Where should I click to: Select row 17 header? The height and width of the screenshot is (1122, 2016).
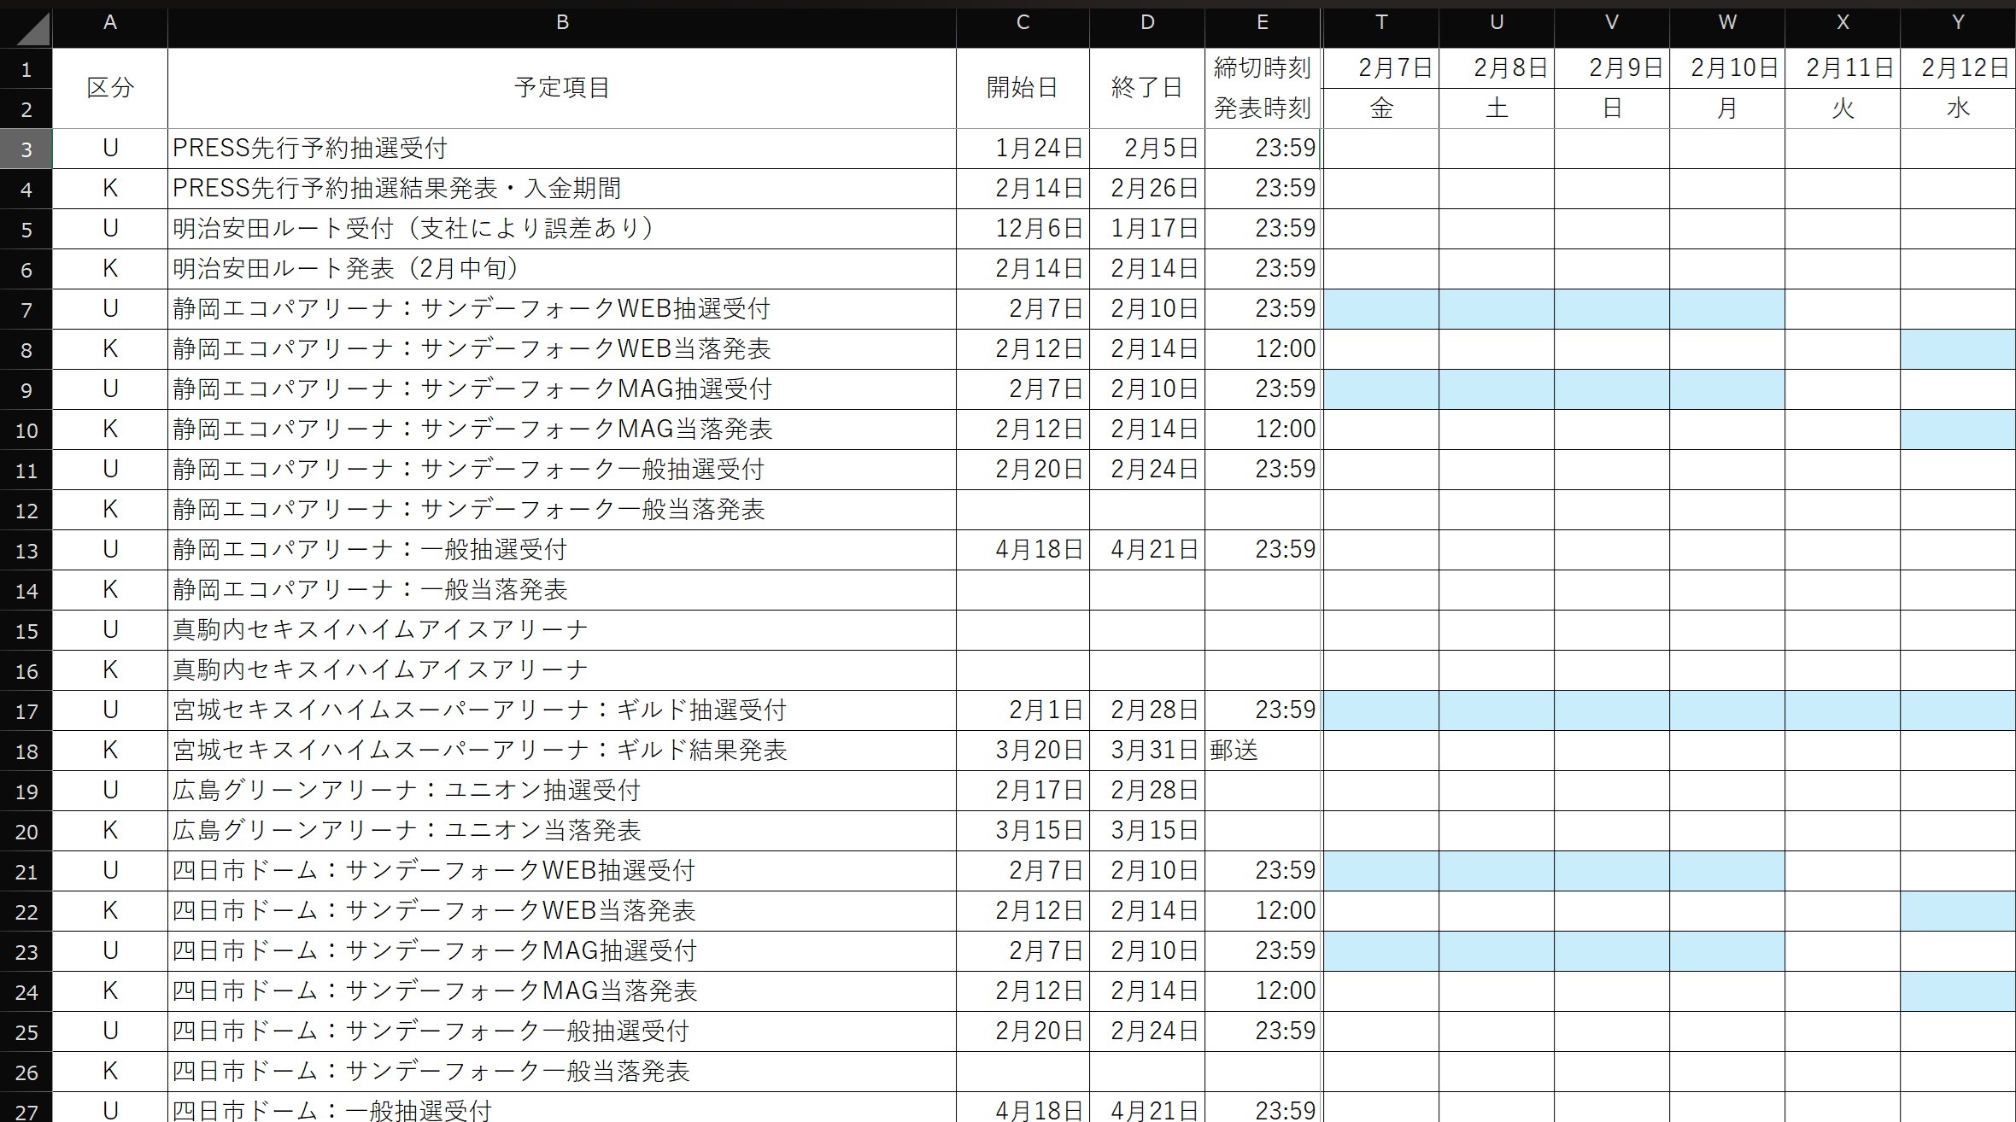coord(26,711)
